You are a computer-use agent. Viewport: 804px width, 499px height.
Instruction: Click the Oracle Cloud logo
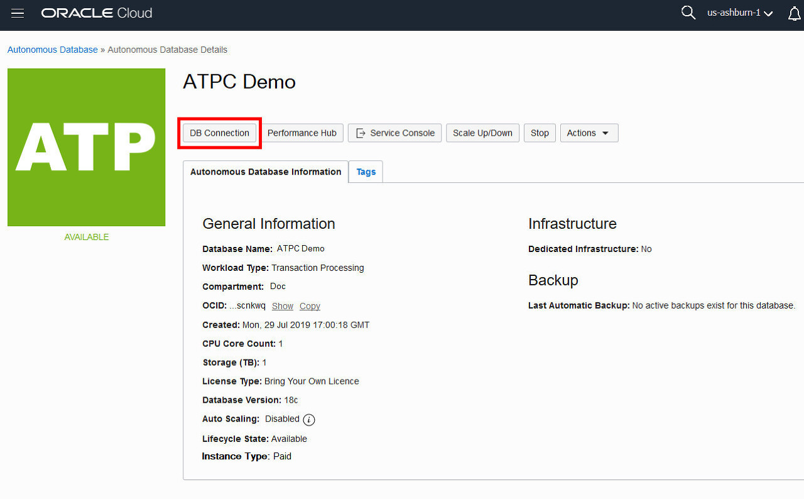tap(97, 13)
